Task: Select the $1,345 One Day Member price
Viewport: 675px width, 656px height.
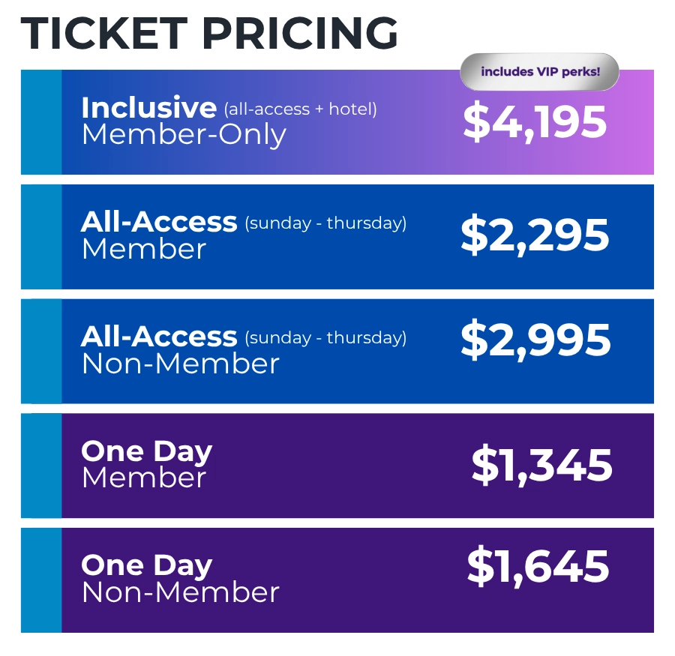Action: click(541, 466)
